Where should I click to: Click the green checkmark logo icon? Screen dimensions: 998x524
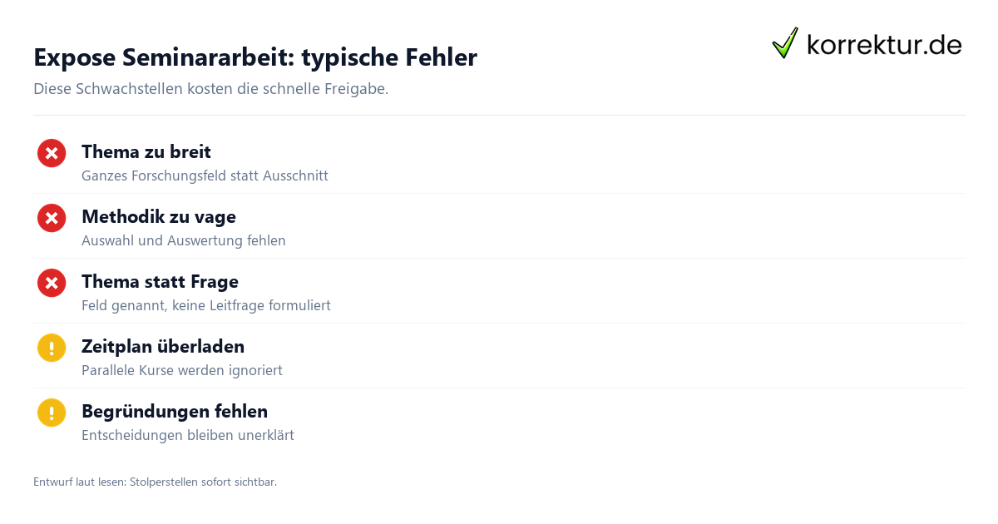point(785,43)
